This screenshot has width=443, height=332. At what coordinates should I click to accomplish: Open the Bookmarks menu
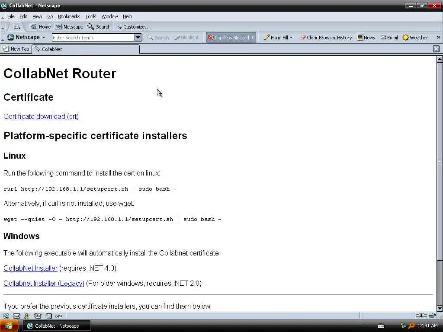[x=69, y=17]
